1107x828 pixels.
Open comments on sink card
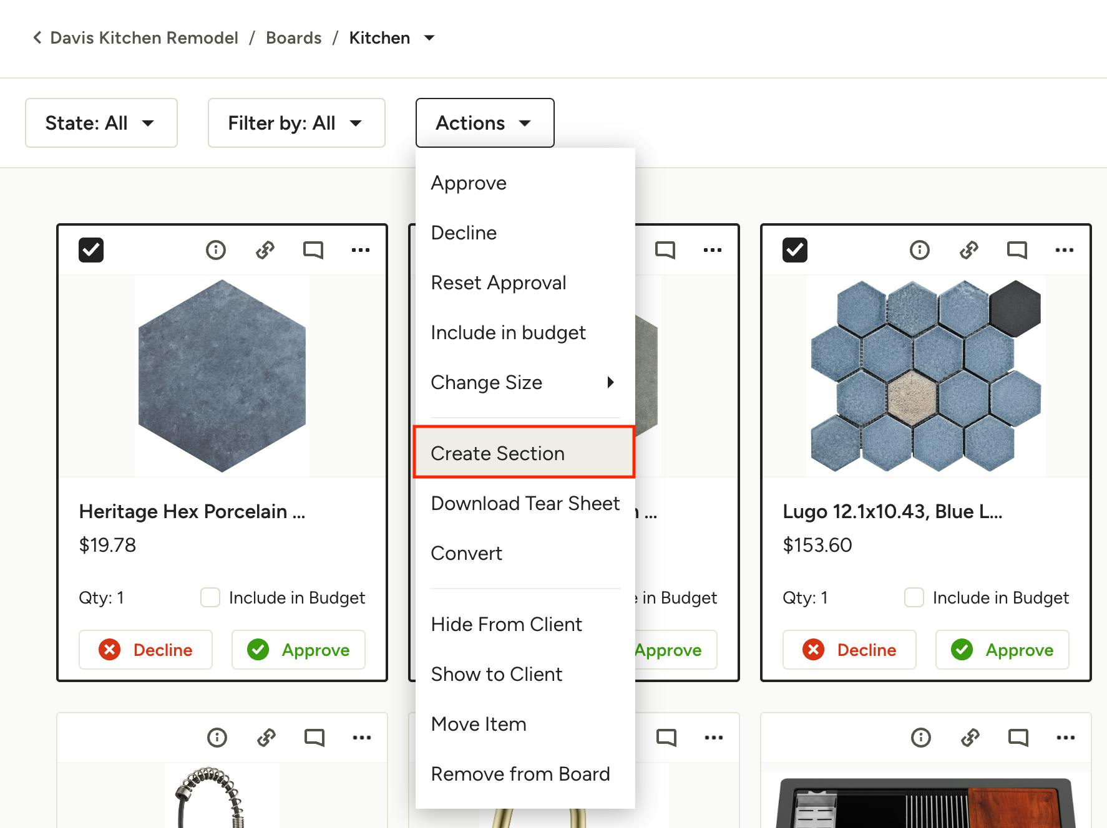click(1018, 738)
